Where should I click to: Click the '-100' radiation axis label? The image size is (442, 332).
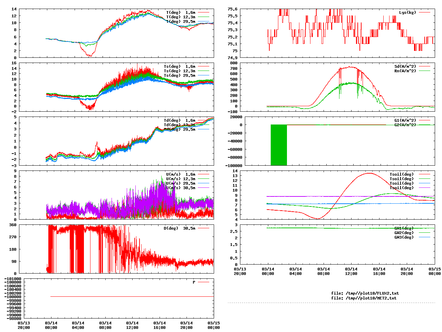(232, 112)
